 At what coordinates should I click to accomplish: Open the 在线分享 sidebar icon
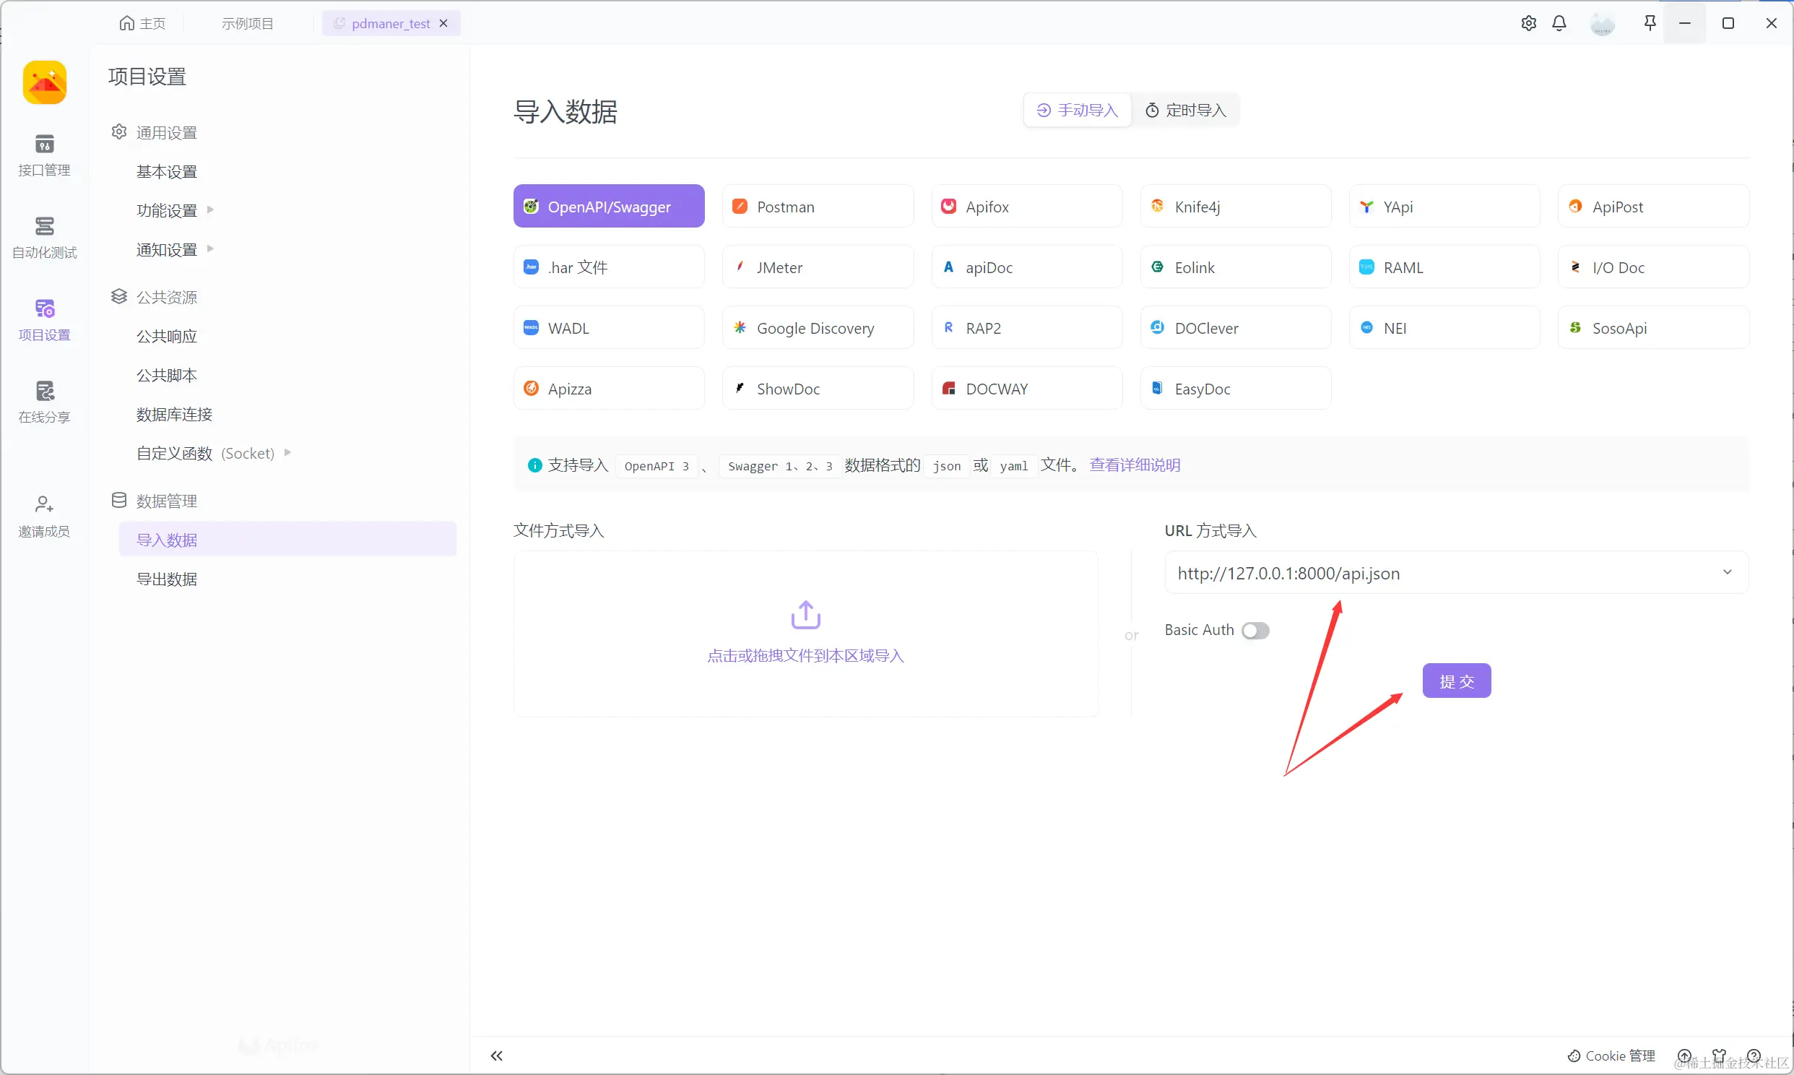(44, 402)
